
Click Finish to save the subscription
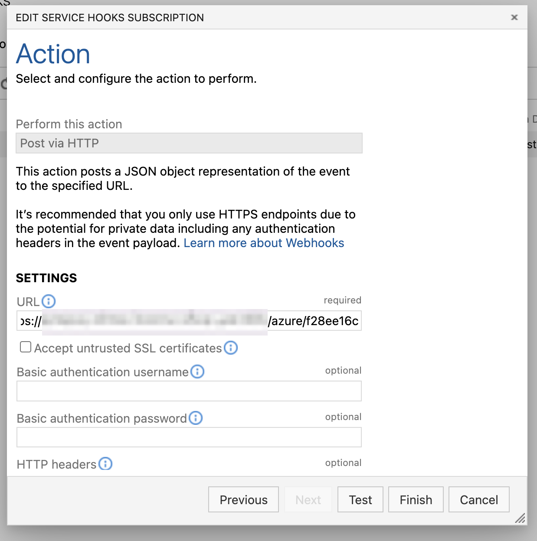pyautogui.click(x=416, y=500)
